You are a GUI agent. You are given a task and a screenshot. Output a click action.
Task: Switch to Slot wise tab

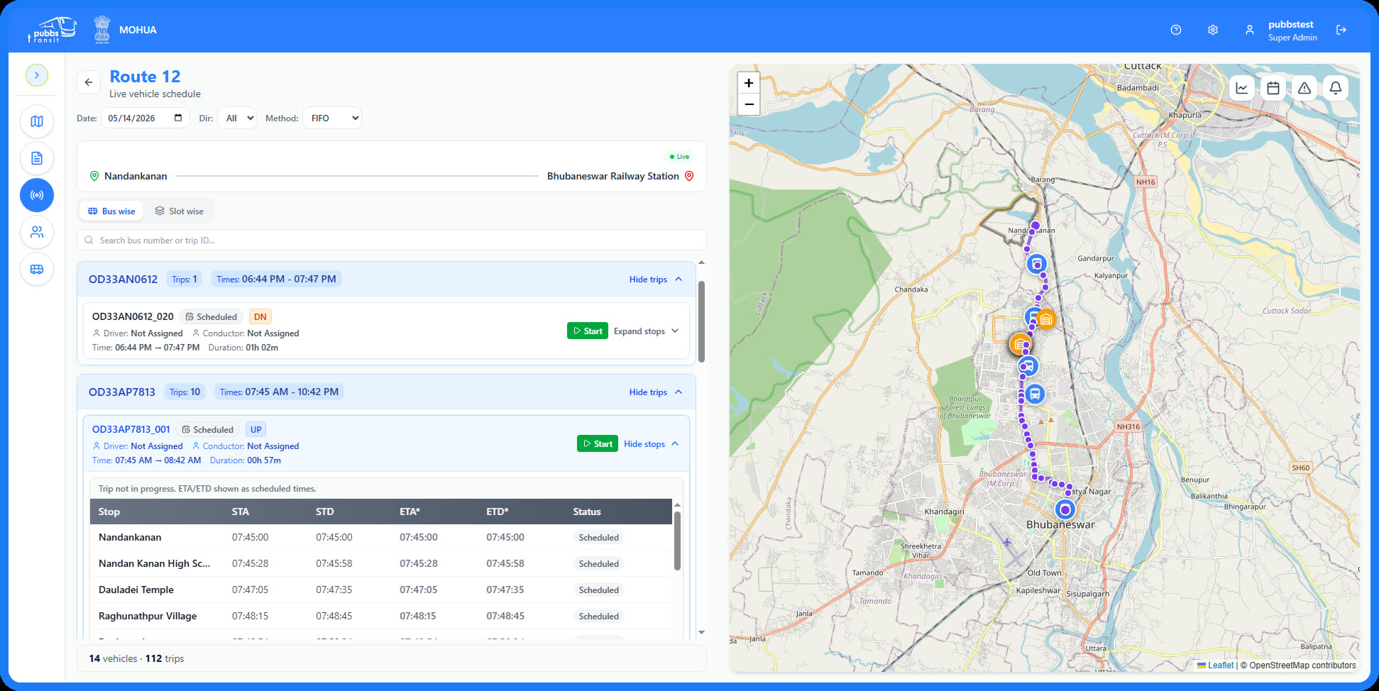[179, 211]
